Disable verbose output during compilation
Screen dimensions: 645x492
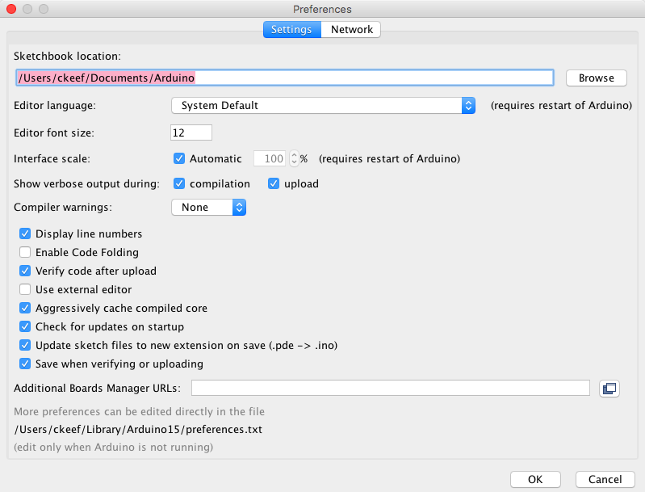pyautogui.click(x=180, y=183)
